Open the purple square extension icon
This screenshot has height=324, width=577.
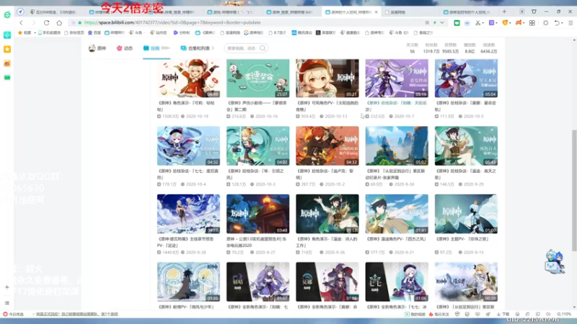491,23
